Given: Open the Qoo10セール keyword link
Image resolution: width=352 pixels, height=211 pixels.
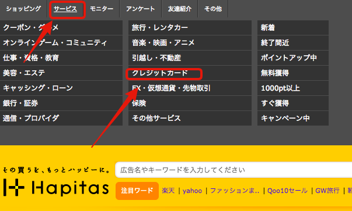Looking at the screenshot, I should (x=287, y=191).
